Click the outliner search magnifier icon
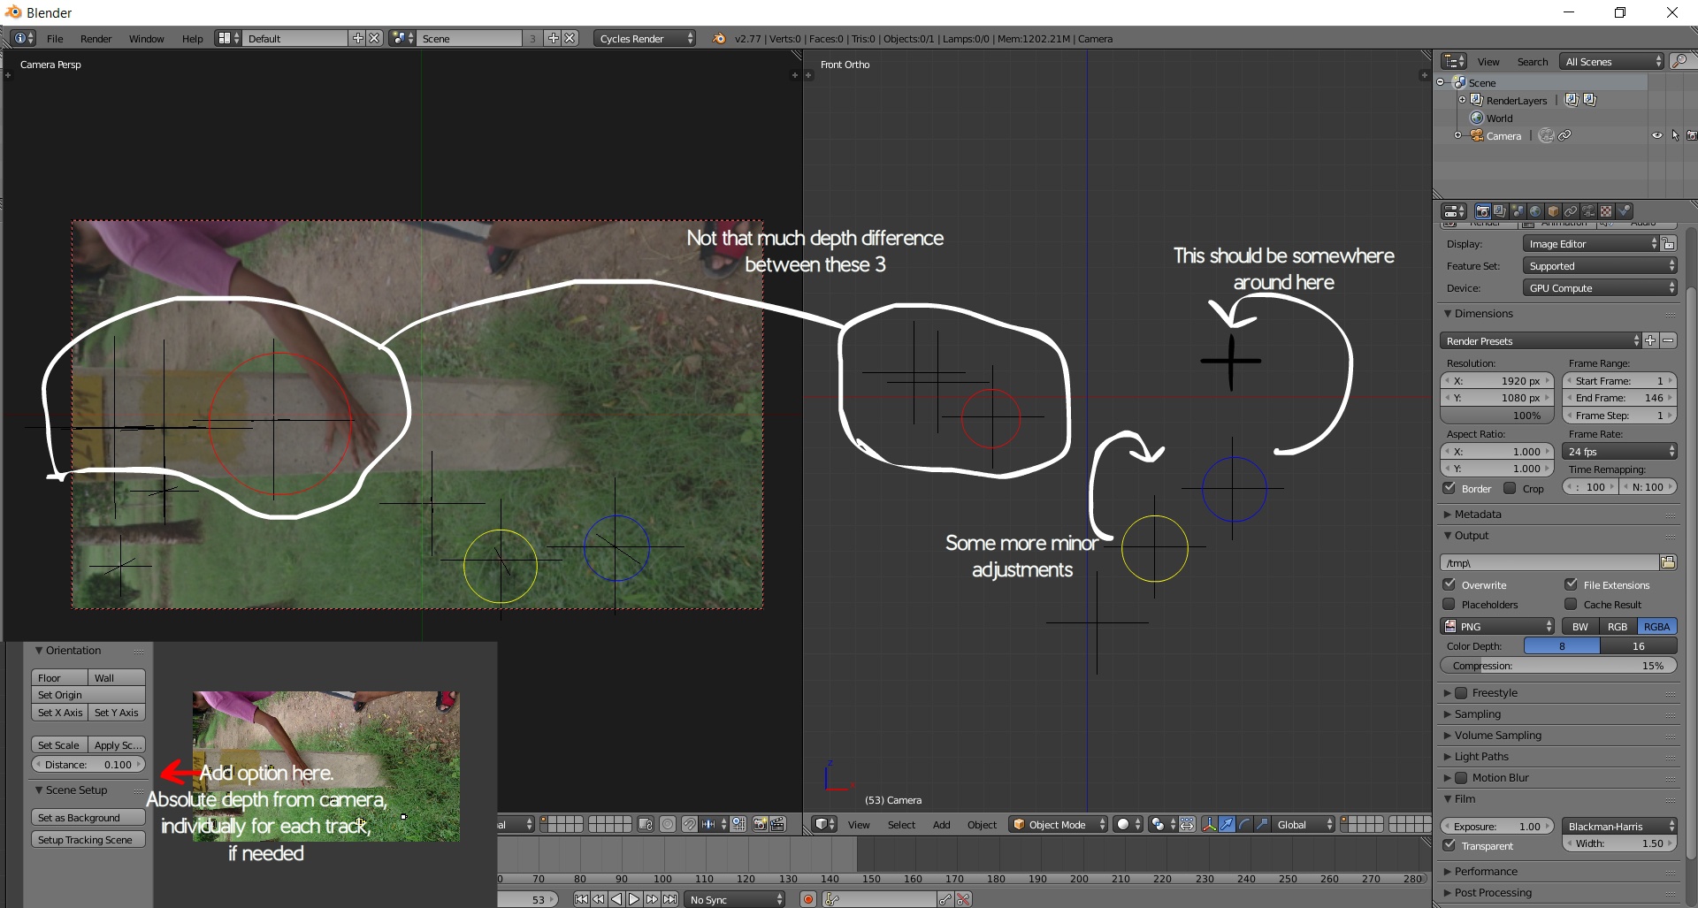 coord(1679,61)
